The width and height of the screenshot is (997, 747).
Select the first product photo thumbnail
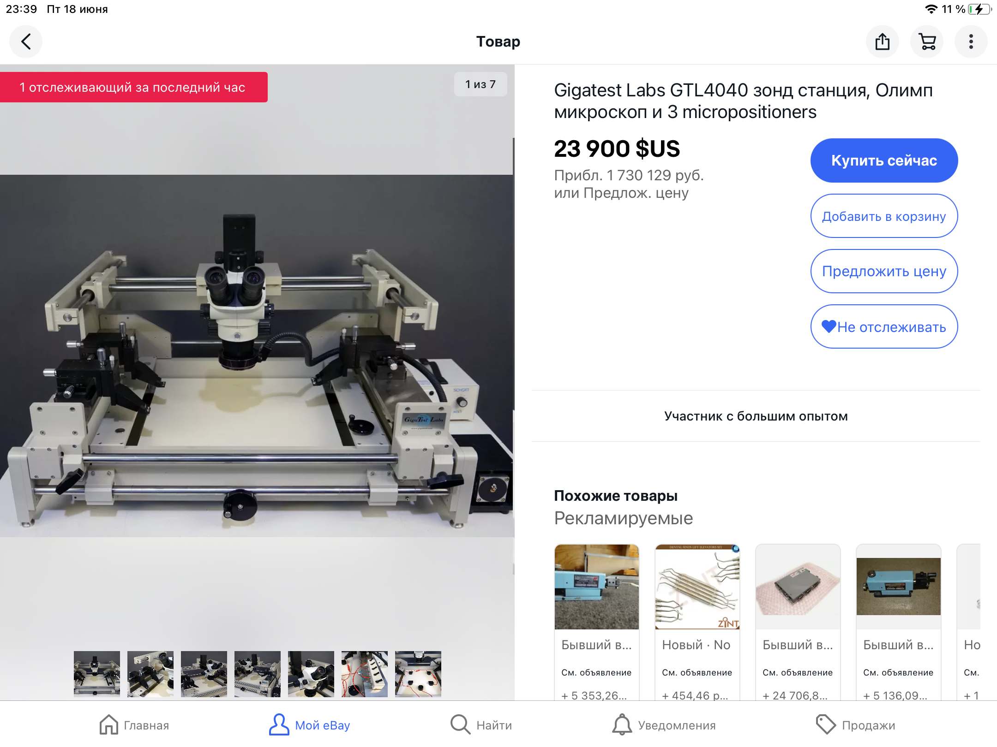tap(97, 674)
